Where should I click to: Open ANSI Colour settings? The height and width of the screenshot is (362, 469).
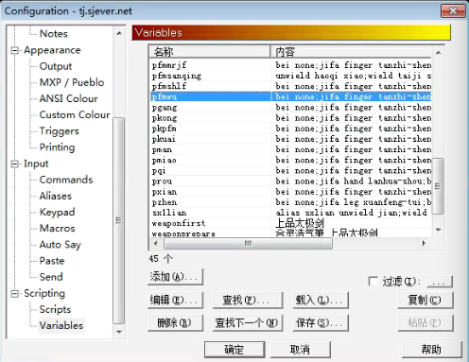point(68,98)
